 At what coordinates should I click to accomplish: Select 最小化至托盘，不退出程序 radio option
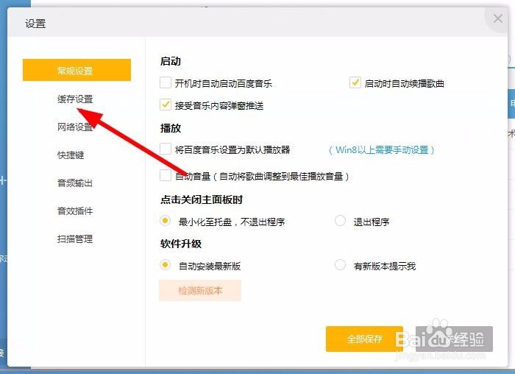point(166,221)
